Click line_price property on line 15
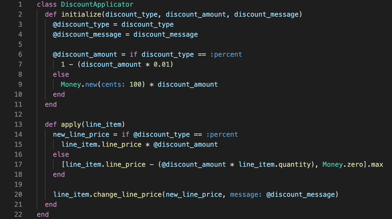The image size is (392, 219). [124, 145]
